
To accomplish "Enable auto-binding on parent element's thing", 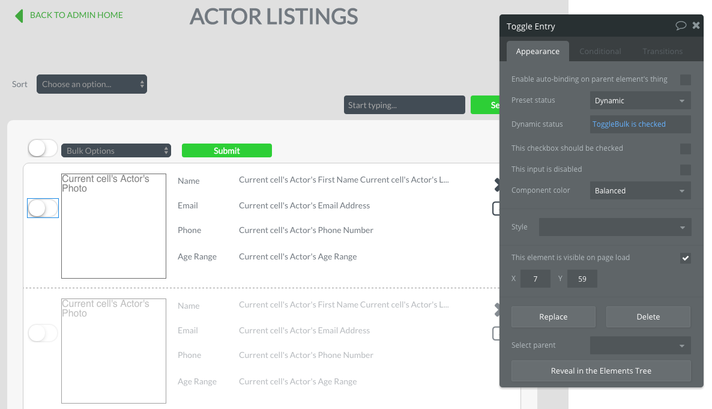I will 685,79.
